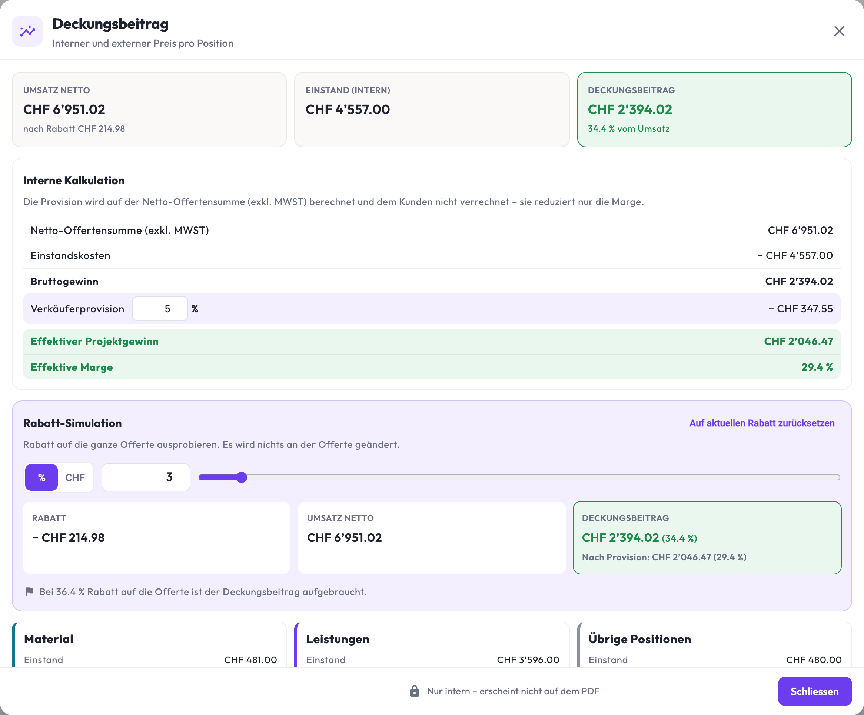The image size is (864, 715).
Task: Close the dialog with the X icon
Action: [839, 31]
